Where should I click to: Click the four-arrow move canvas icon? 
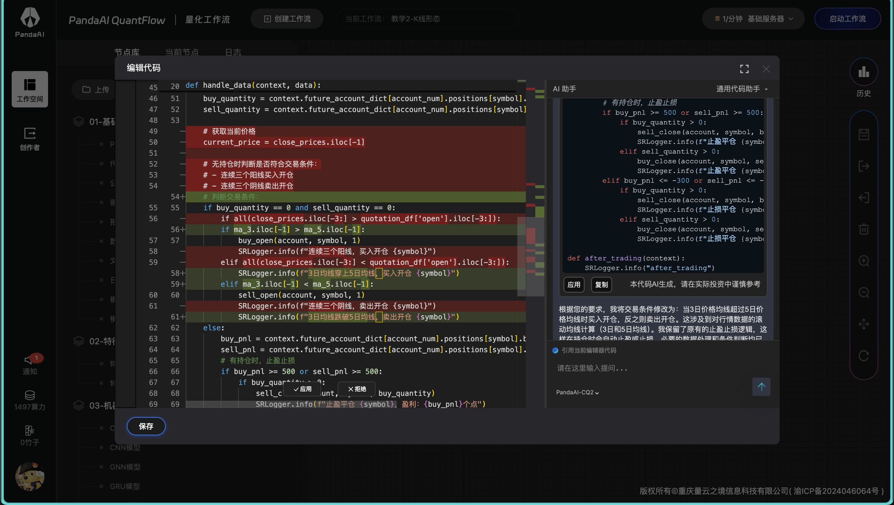click(864, 324)
